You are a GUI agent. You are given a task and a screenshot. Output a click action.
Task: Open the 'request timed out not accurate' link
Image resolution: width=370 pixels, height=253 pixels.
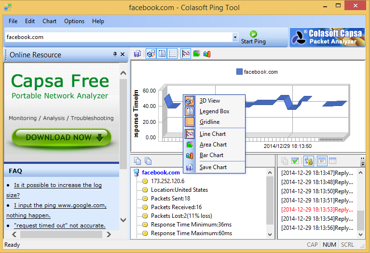click(x=60, y=226)
